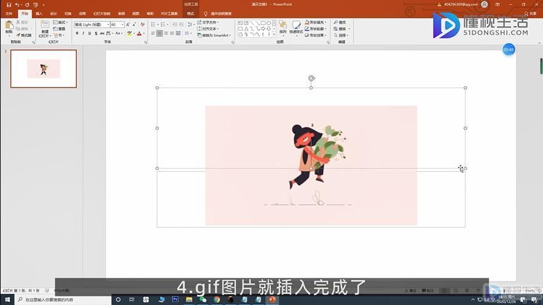The image size is (543, 305).
Task: Toggle center text alignment
Action: click(159, 34)
